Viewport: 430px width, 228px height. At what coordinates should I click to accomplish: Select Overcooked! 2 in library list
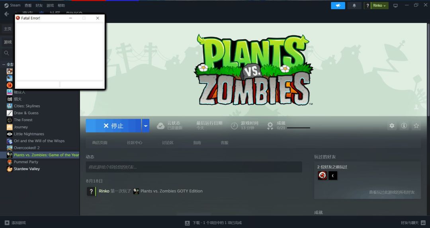point(27,148)
